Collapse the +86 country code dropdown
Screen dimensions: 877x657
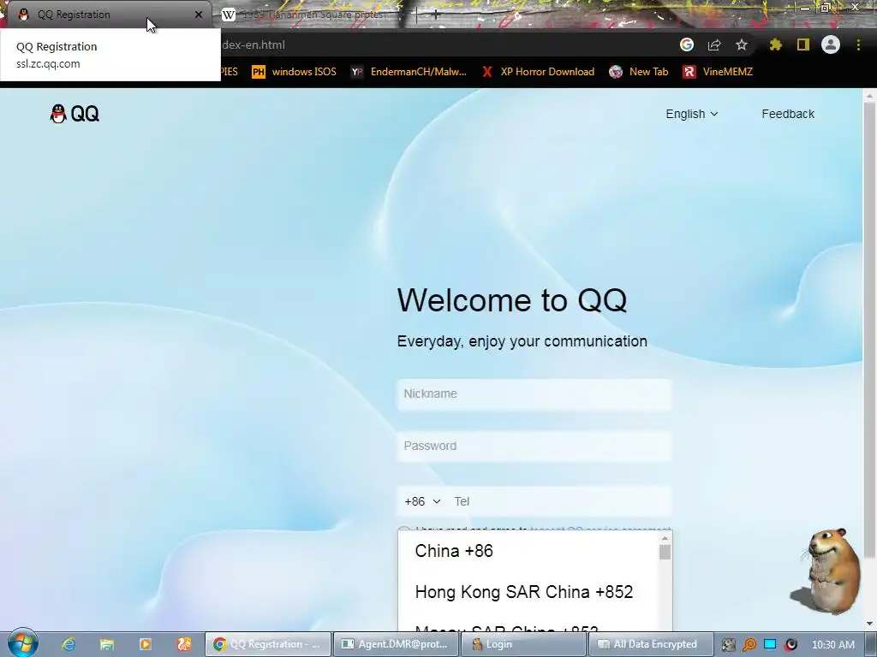pyautogui.click(x=422, y=501)
